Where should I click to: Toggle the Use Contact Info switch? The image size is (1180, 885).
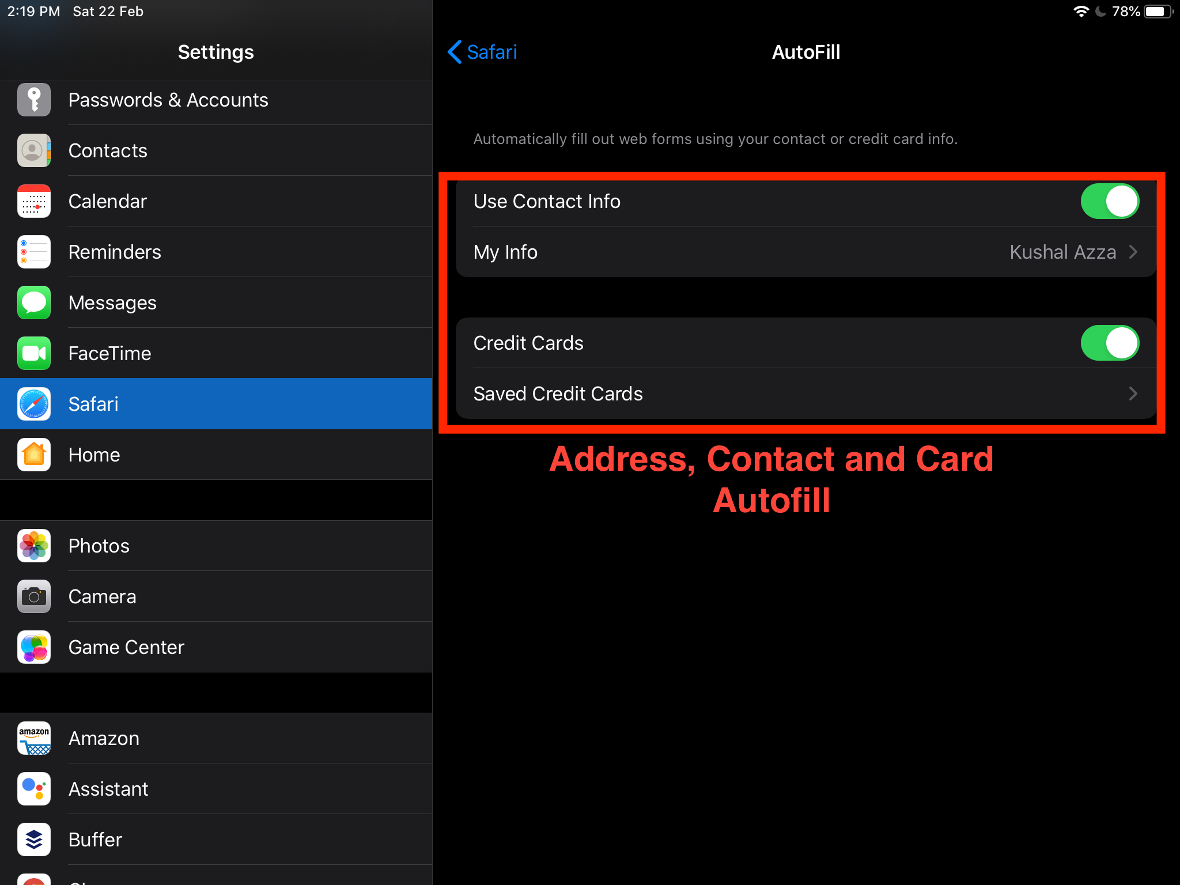pyautogui.click(x=1110, y=201)
